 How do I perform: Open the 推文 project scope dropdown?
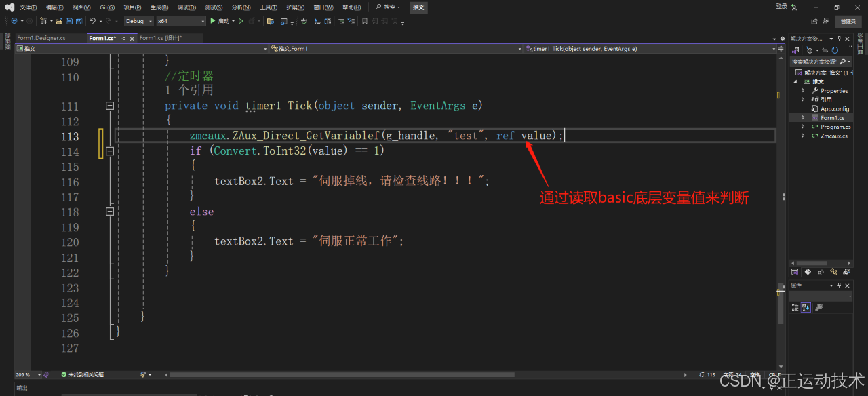click(141, 49)
